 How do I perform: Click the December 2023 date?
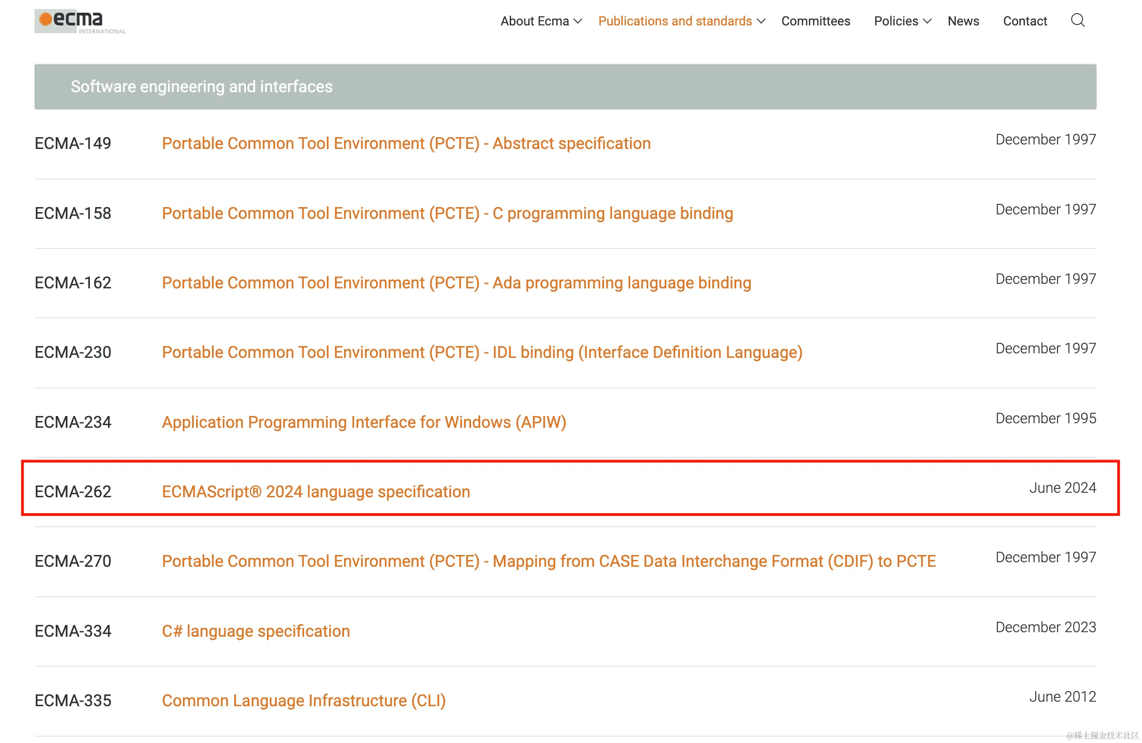[x=1046, y=627]
